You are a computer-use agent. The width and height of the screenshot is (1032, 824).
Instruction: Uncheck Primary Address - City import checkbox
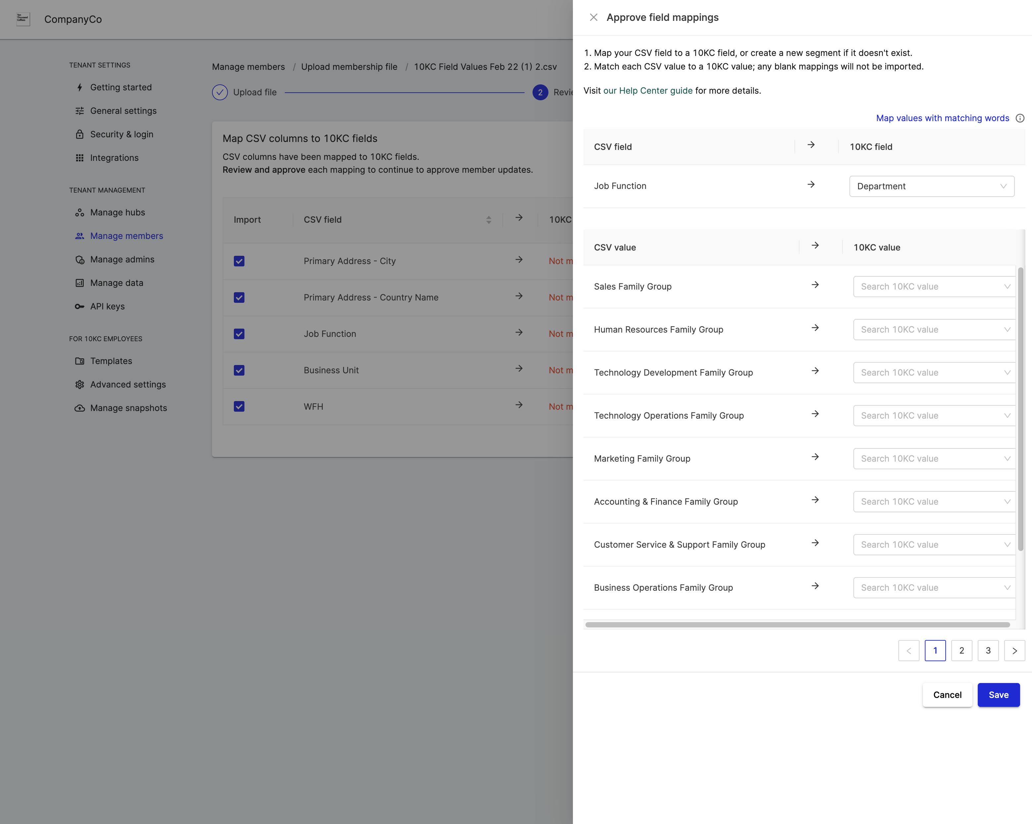pyautogui.click(x=239, y=261)
